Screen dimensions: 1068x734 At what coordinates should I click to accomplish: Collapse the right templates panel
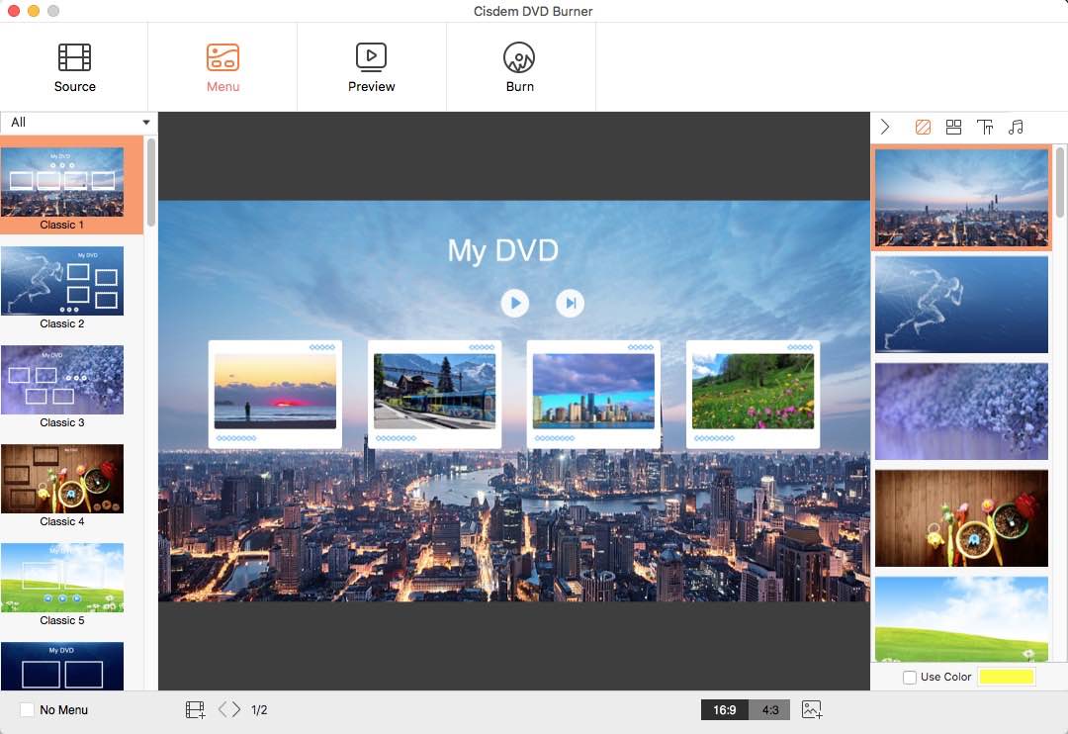885,127
